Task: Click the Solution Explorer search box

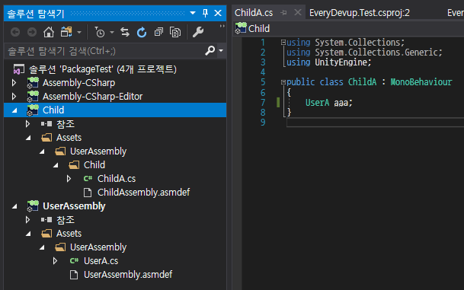Action: coord(104,51)
